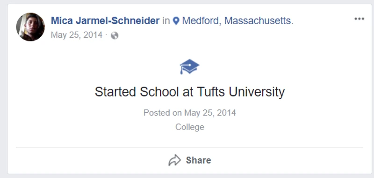
Task: Click the globe public audience icon
Action: [x=115, y=35]
